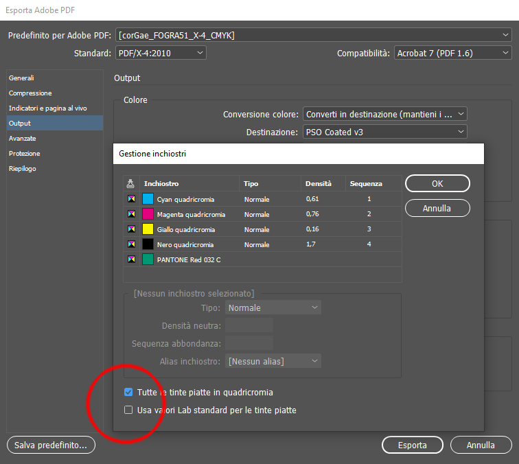The image size is (519, 464).
Task: Open the Compatibilità Acrobat 7 dropdown
Action: [453, 53]
